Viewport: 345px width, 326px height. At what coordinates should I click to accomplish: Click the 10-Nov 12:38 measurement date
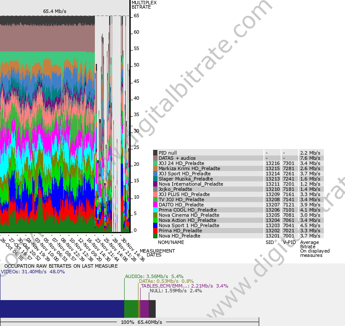point(81,249)
